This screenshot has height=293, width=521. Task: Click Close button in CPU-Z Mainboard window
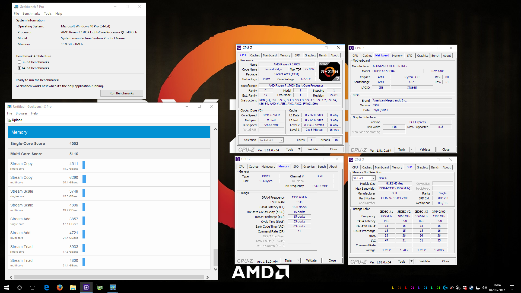(x=446, y=149)
